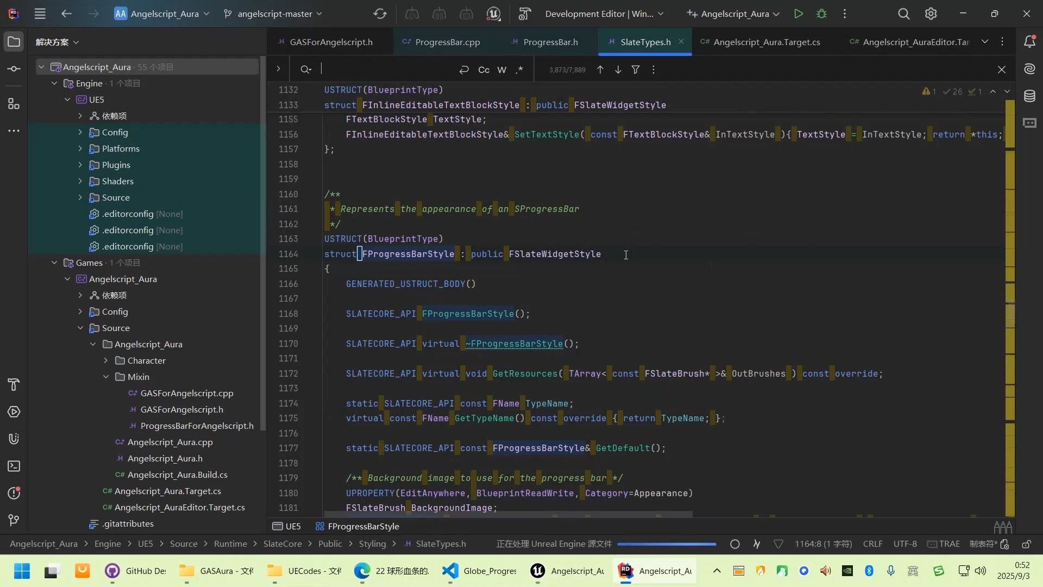Close the SlateTypes.h tab
This screenshot has height=587, width=1043.
(681, 41)
